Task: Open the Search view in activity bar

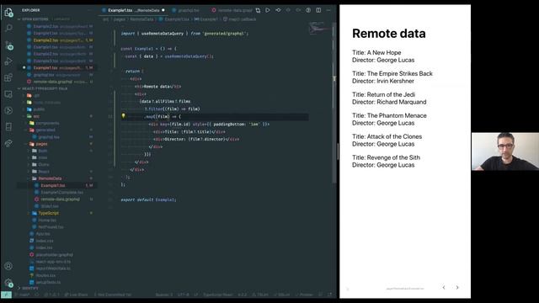Action: pos(8,28)
